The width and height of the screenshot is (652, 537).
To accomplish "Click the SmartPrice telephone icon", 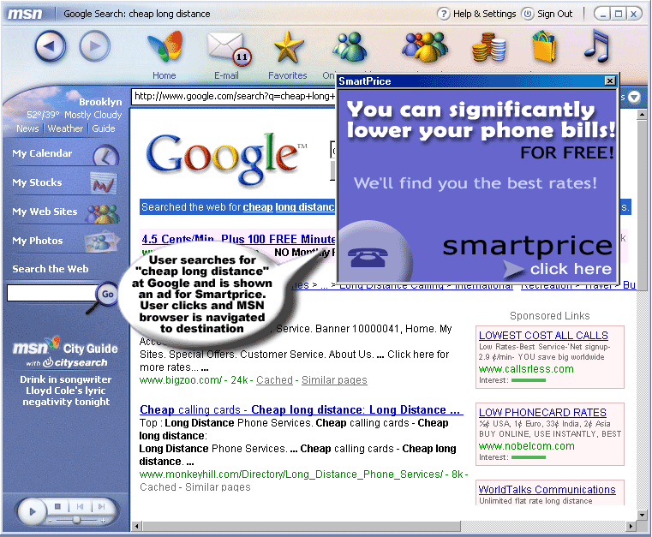I will click(x=368, y=257).
